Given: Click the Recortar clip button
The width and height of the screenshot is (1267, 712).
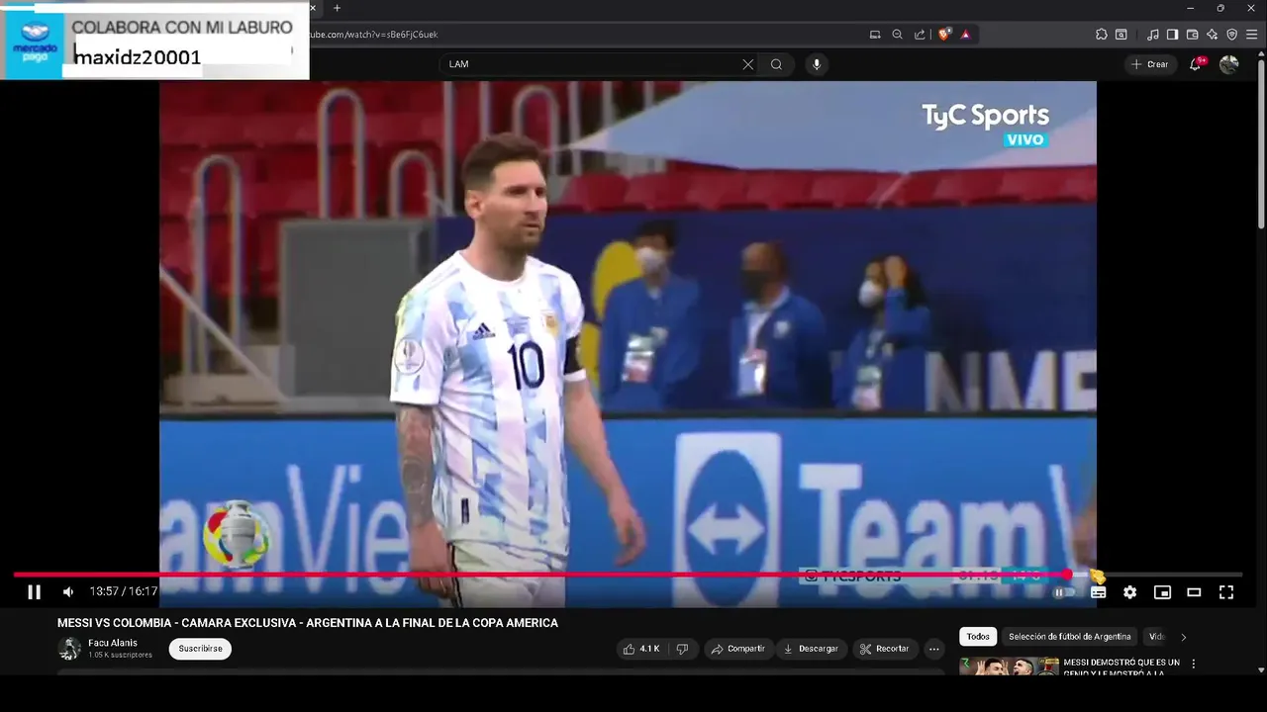Looking at the screenshot, I should (x=885, y=649).
